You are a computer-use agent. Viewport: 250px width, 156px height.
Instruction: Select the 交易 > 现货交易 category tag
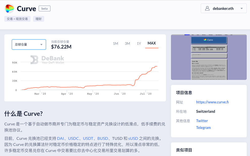[17, 19]
